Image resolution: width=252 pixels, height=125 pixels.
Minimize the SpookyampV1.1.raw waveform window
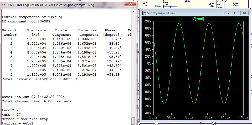[227, 13]
